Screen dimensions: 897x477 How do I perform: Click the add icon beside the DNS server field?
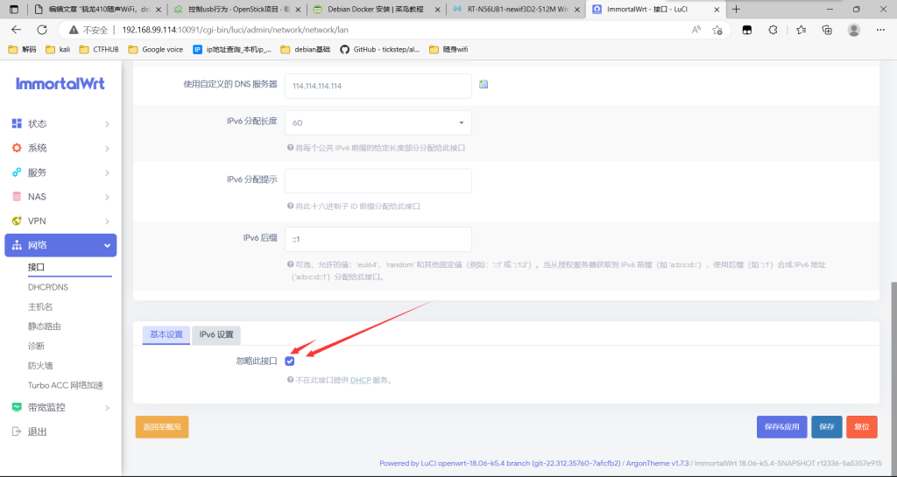[483, 85]
